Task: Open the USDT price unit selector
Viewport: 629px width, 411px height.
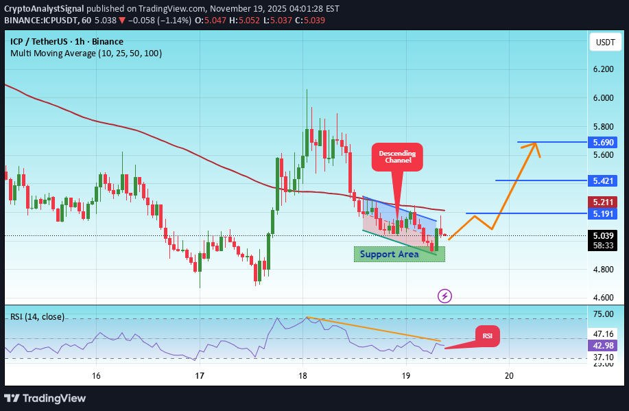Action: 604,42
